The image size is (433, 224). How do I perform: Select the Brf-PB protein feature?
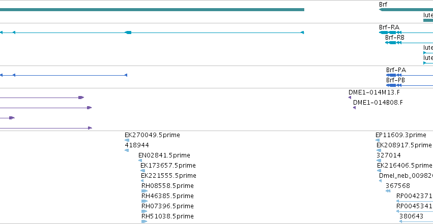click(x=410, y=85)
